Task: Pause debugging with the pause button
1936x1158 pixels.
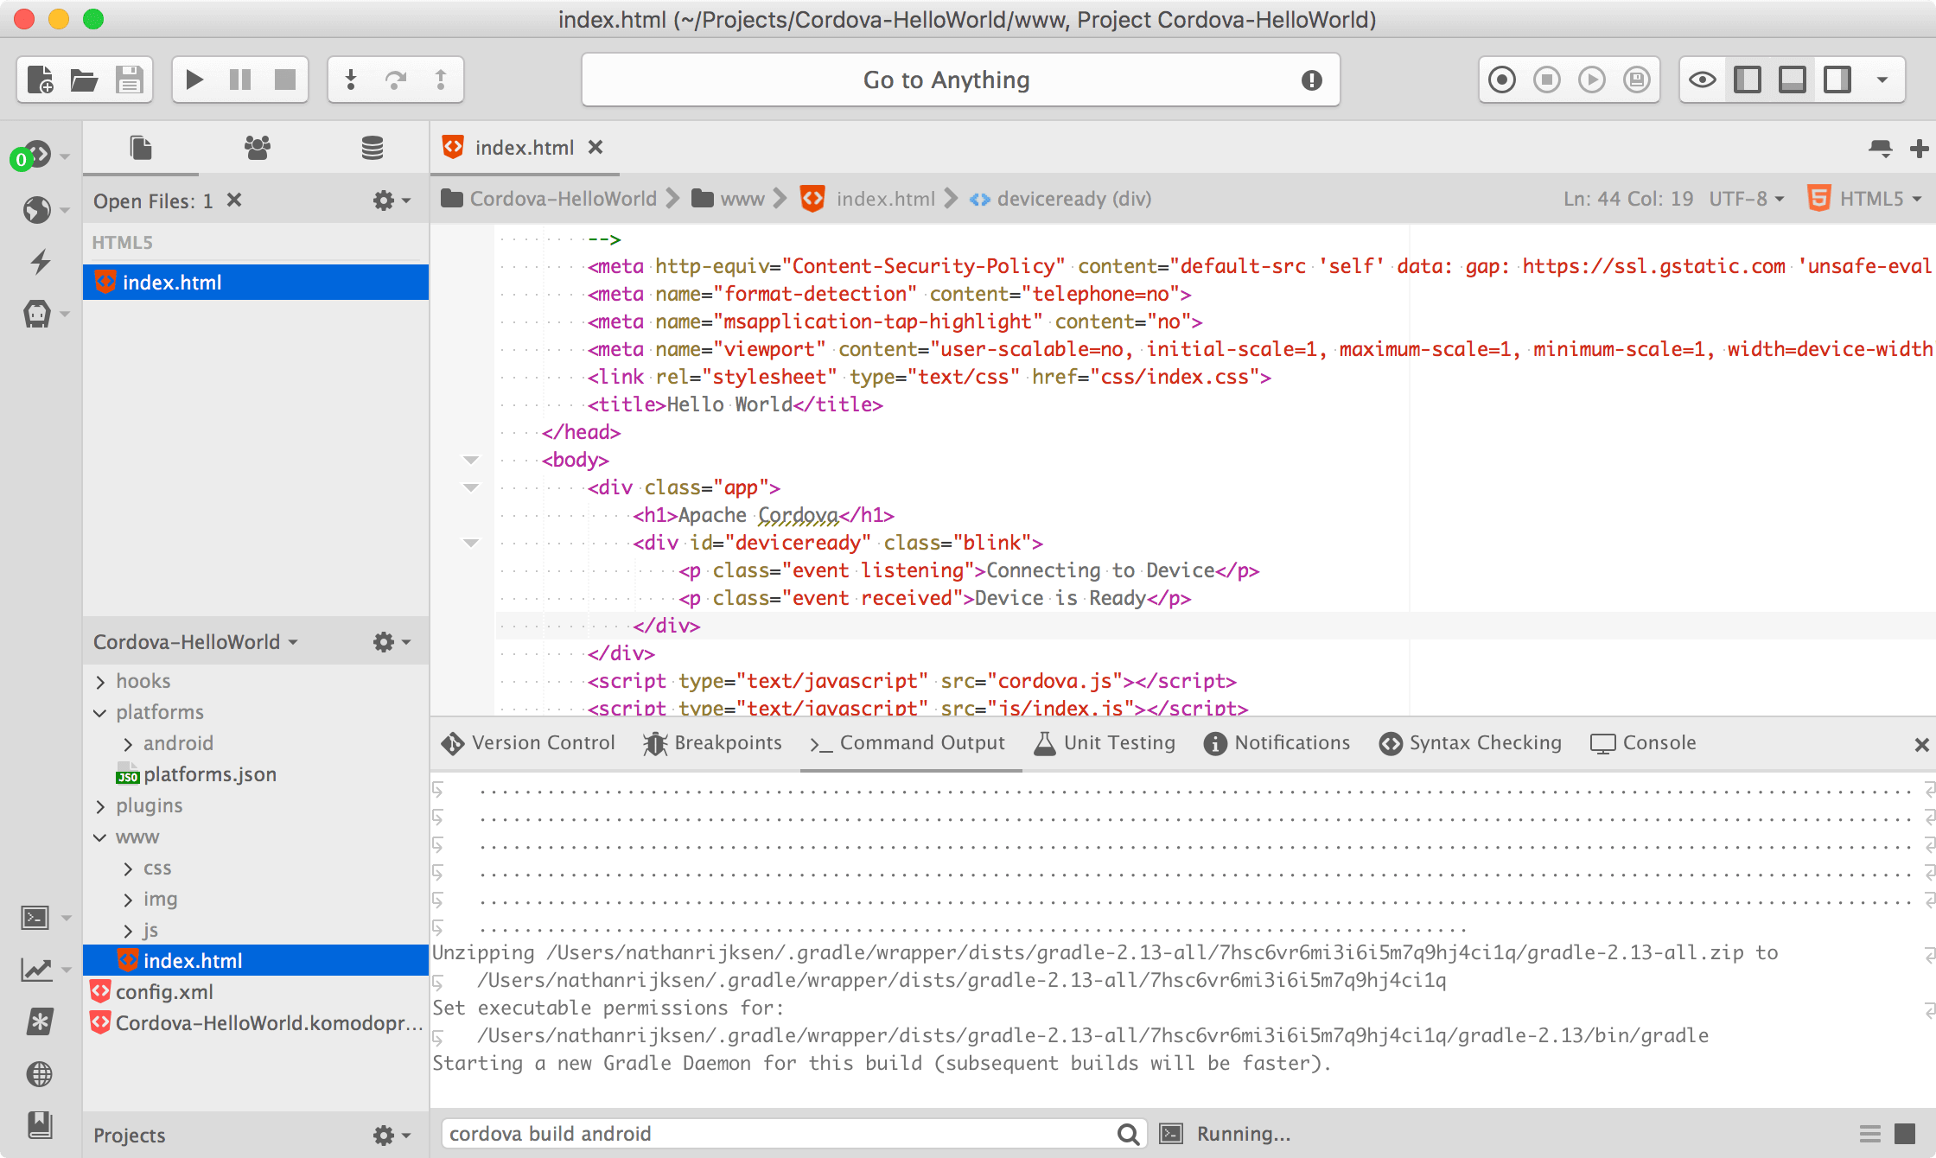Action: pyautogui.click(x=240, y=80)
